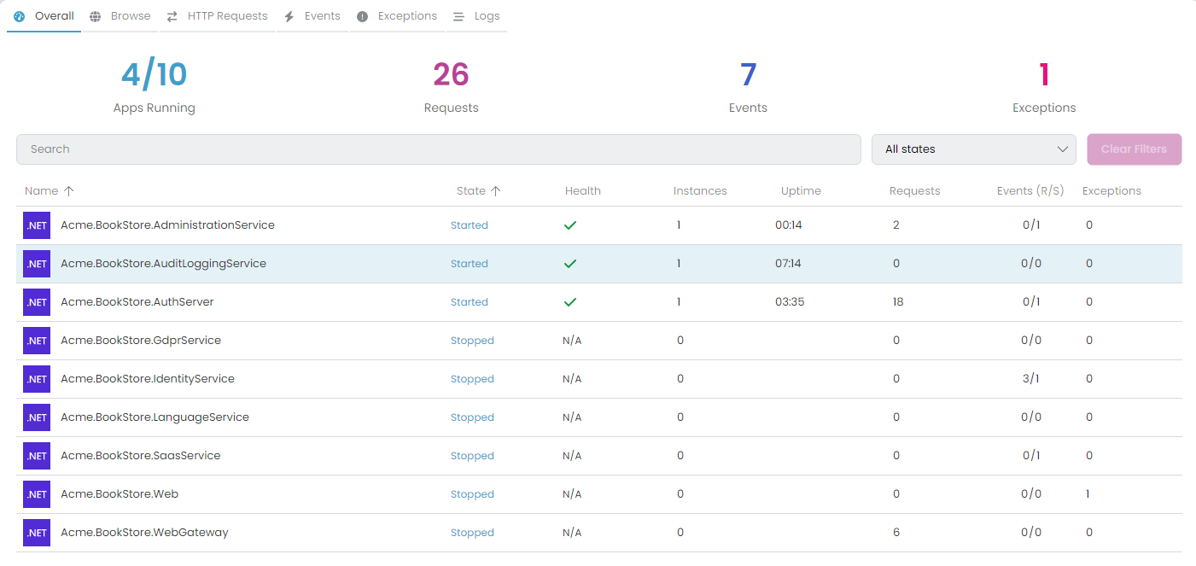Click the .NET icon for IdentityService
1196x566 pixels.
click(x=37, y=379)
